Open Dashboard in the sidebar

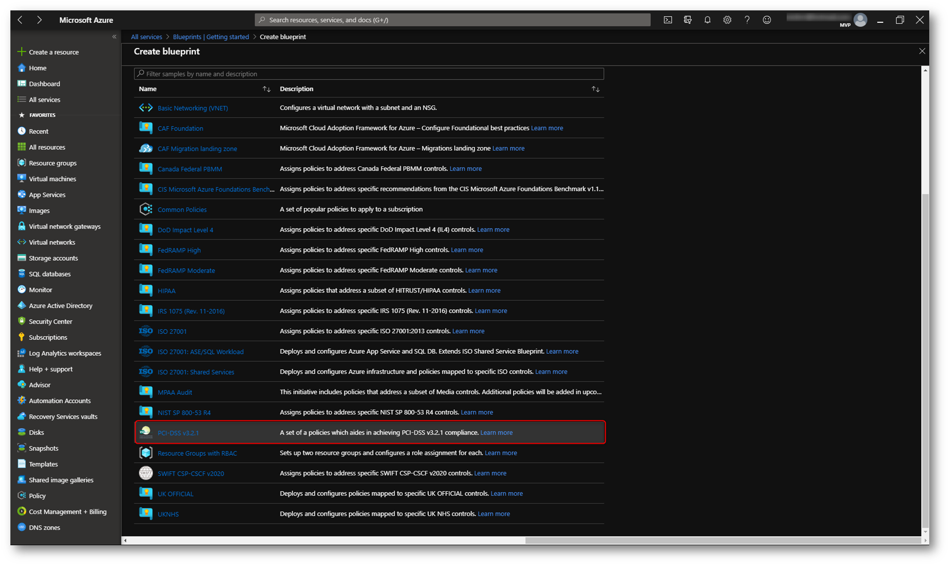pos(45,84)
